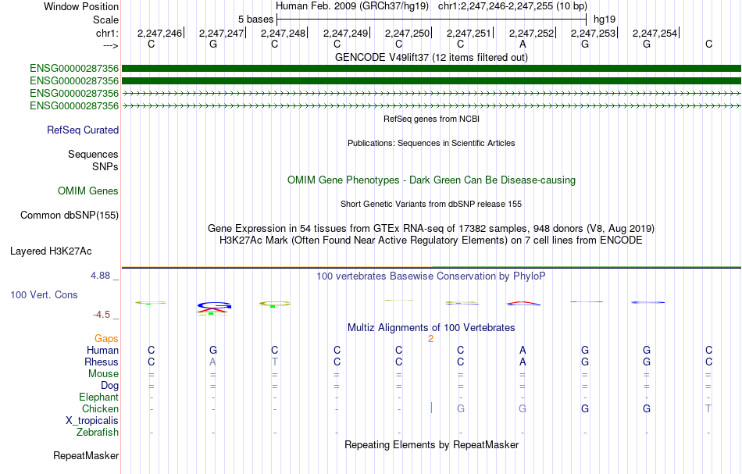Viewport: 742px width, 474px height.
Task: Click the RefSeq Curated track label
Action: [x=83, y=130]
